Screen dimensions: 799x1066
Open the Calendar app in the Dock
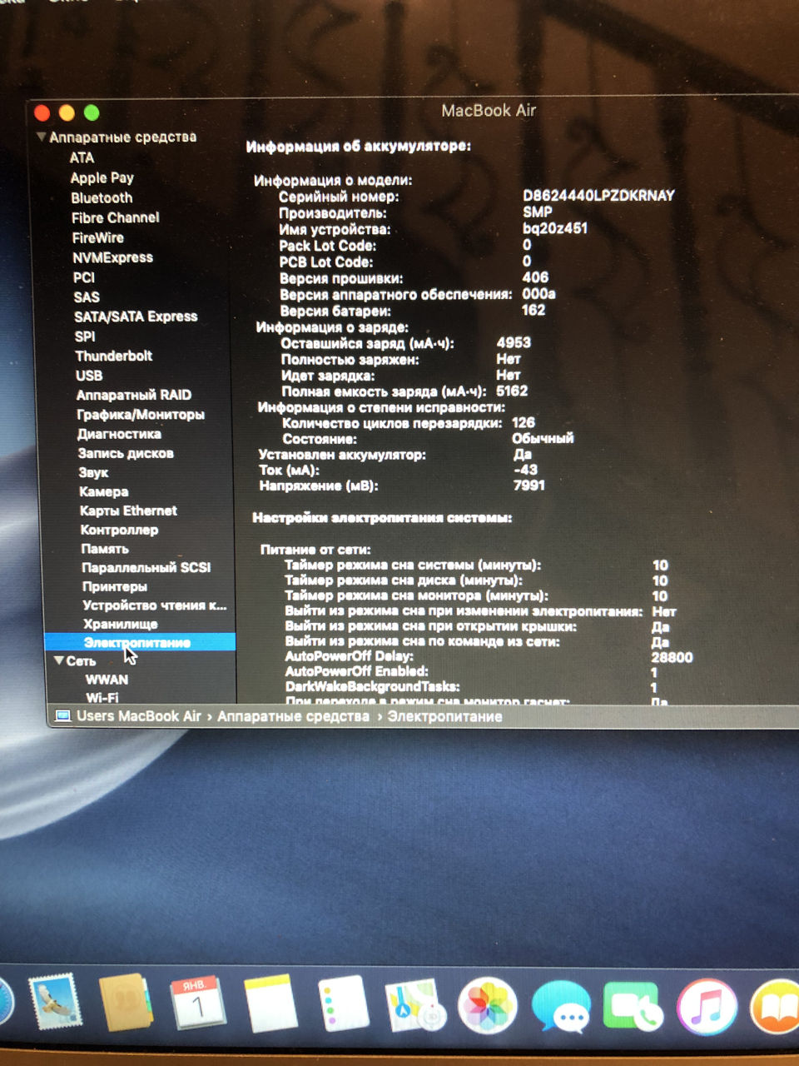pos(197,1004)
